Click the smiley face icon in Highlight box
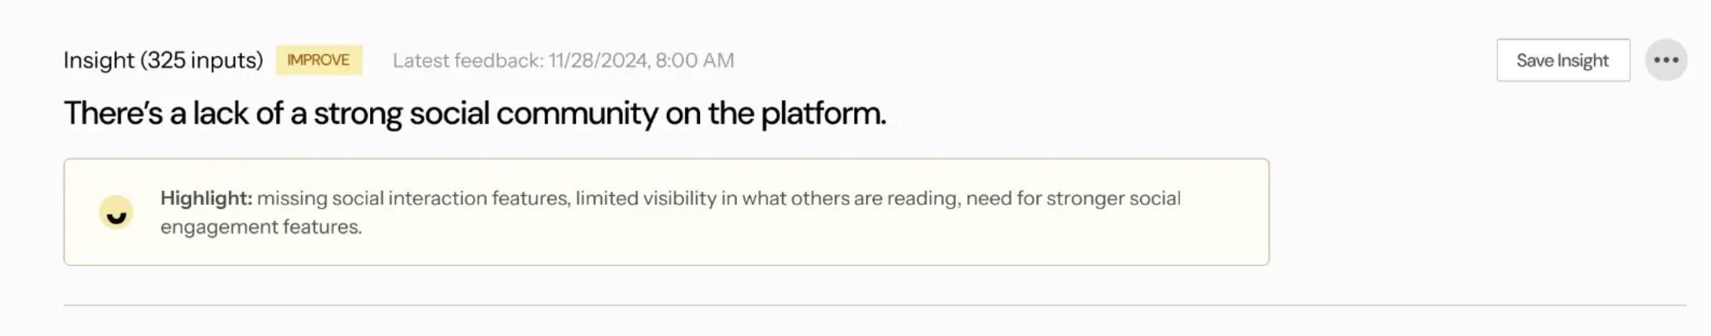The image size is (1711, 336). click(x=116, y=212)
